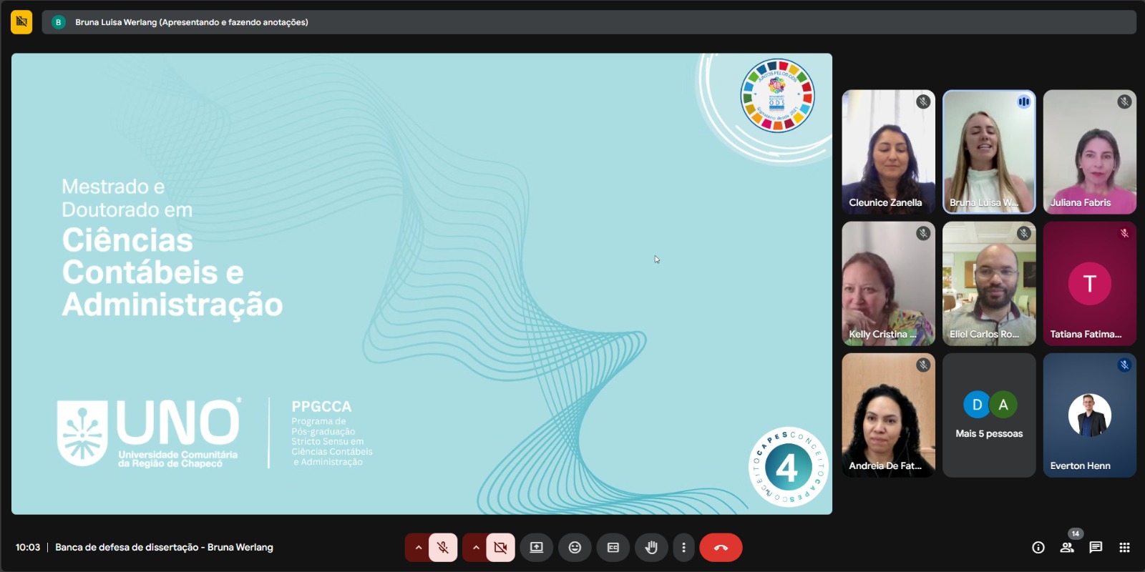Click the Mais 5 pessoas tile
The image size is (1145, 572).
point(989,415)
